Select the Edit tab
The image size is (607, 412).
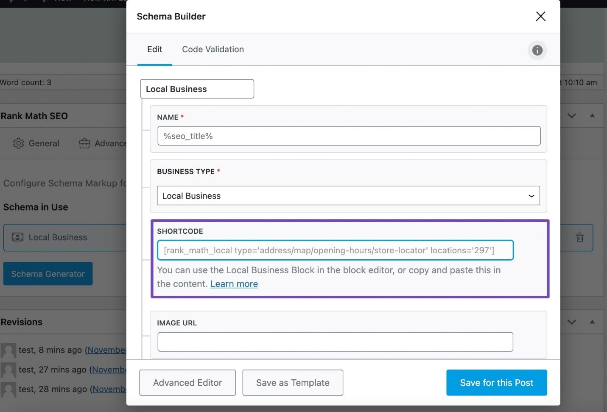(154, 49)
